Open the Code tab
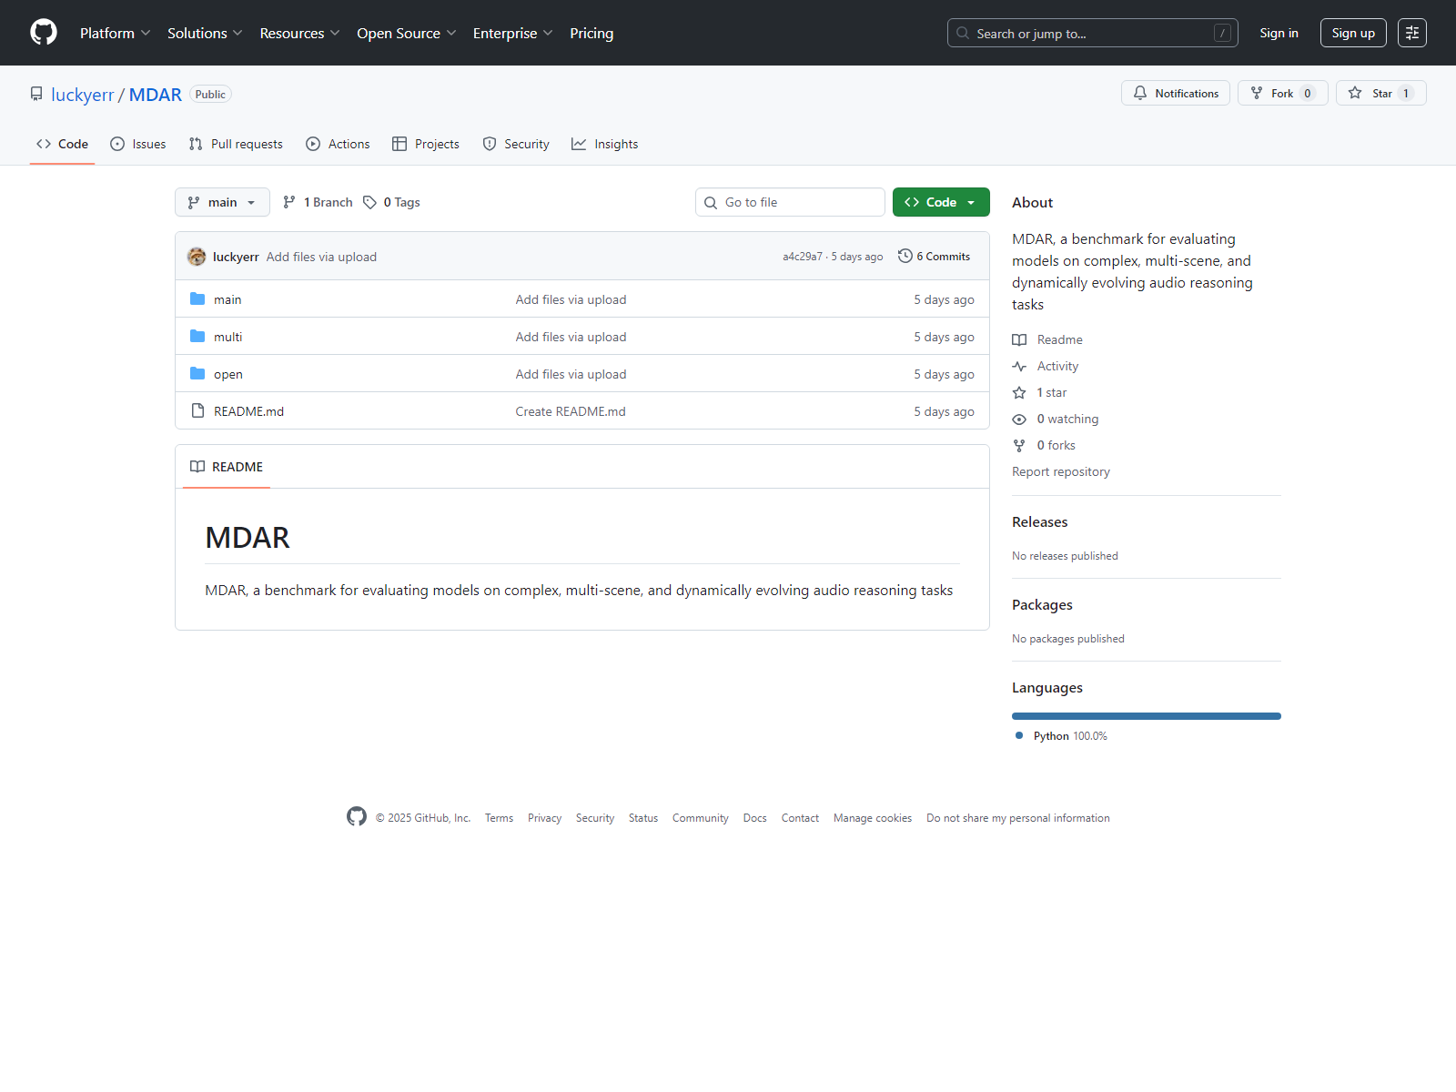This screenshot has width=1456, height=1092. [62, 144]
